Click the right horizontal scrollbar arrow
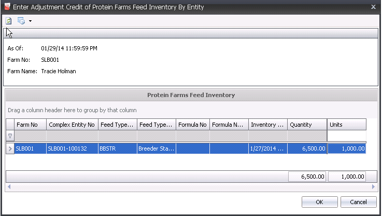The height and width of the screenshot is (216, 382). click(x=373, y=187)
